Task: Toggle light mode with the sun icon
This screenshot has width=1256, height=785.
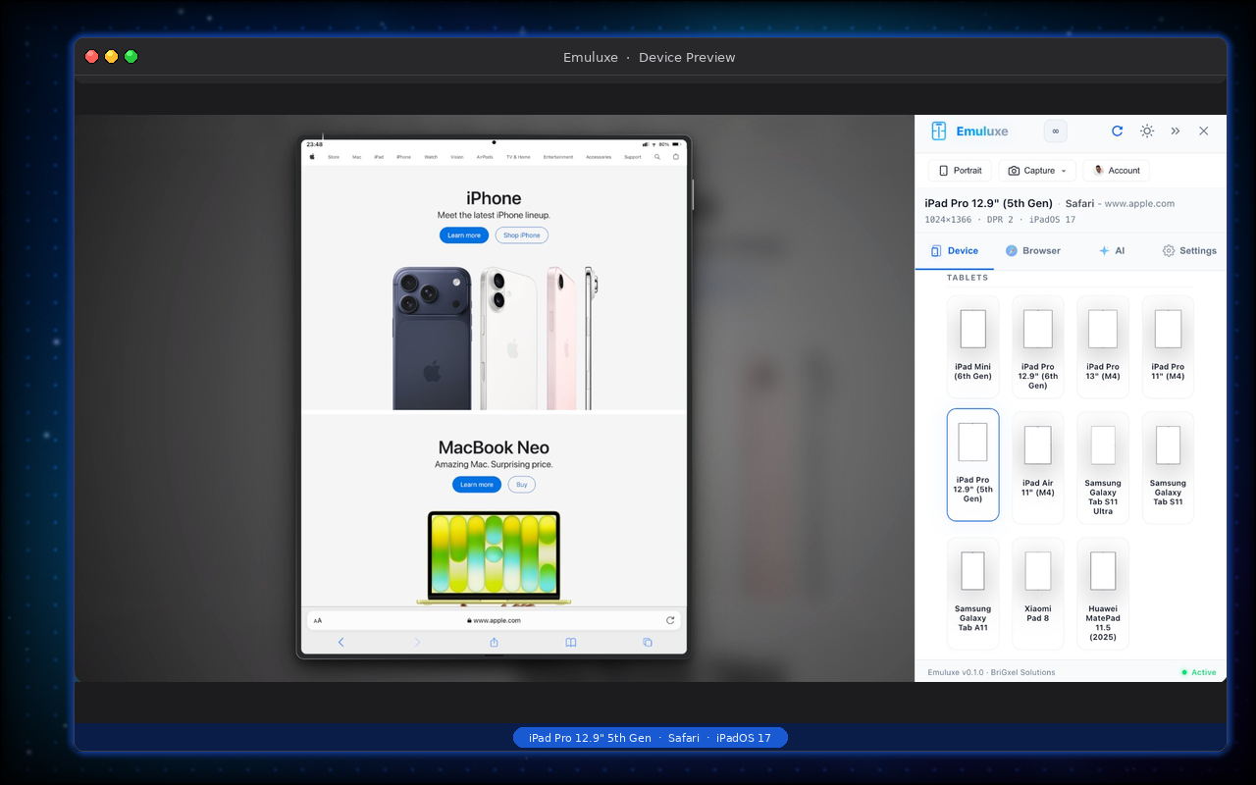Action: pos(1146,131)
